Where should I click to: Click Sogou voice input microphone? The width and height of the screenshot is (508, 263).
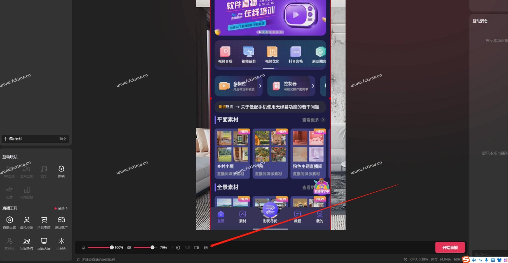[486, 260]
